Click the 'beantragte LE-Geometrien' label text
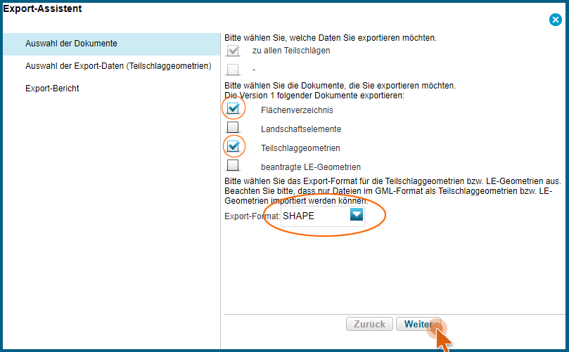 (x=311, y=167)
